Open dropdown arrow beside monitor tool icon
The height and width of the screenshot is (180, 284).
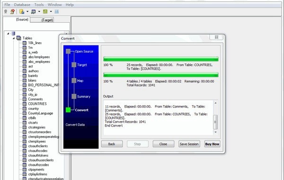(39, 11)
